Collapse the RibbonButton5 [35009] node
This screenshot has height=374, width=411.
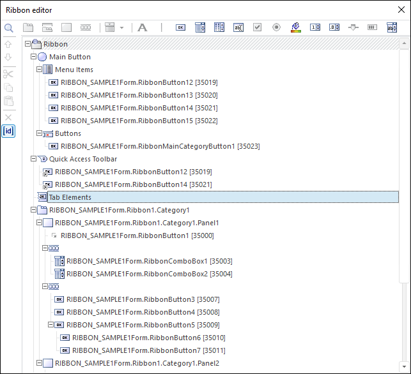50,325
